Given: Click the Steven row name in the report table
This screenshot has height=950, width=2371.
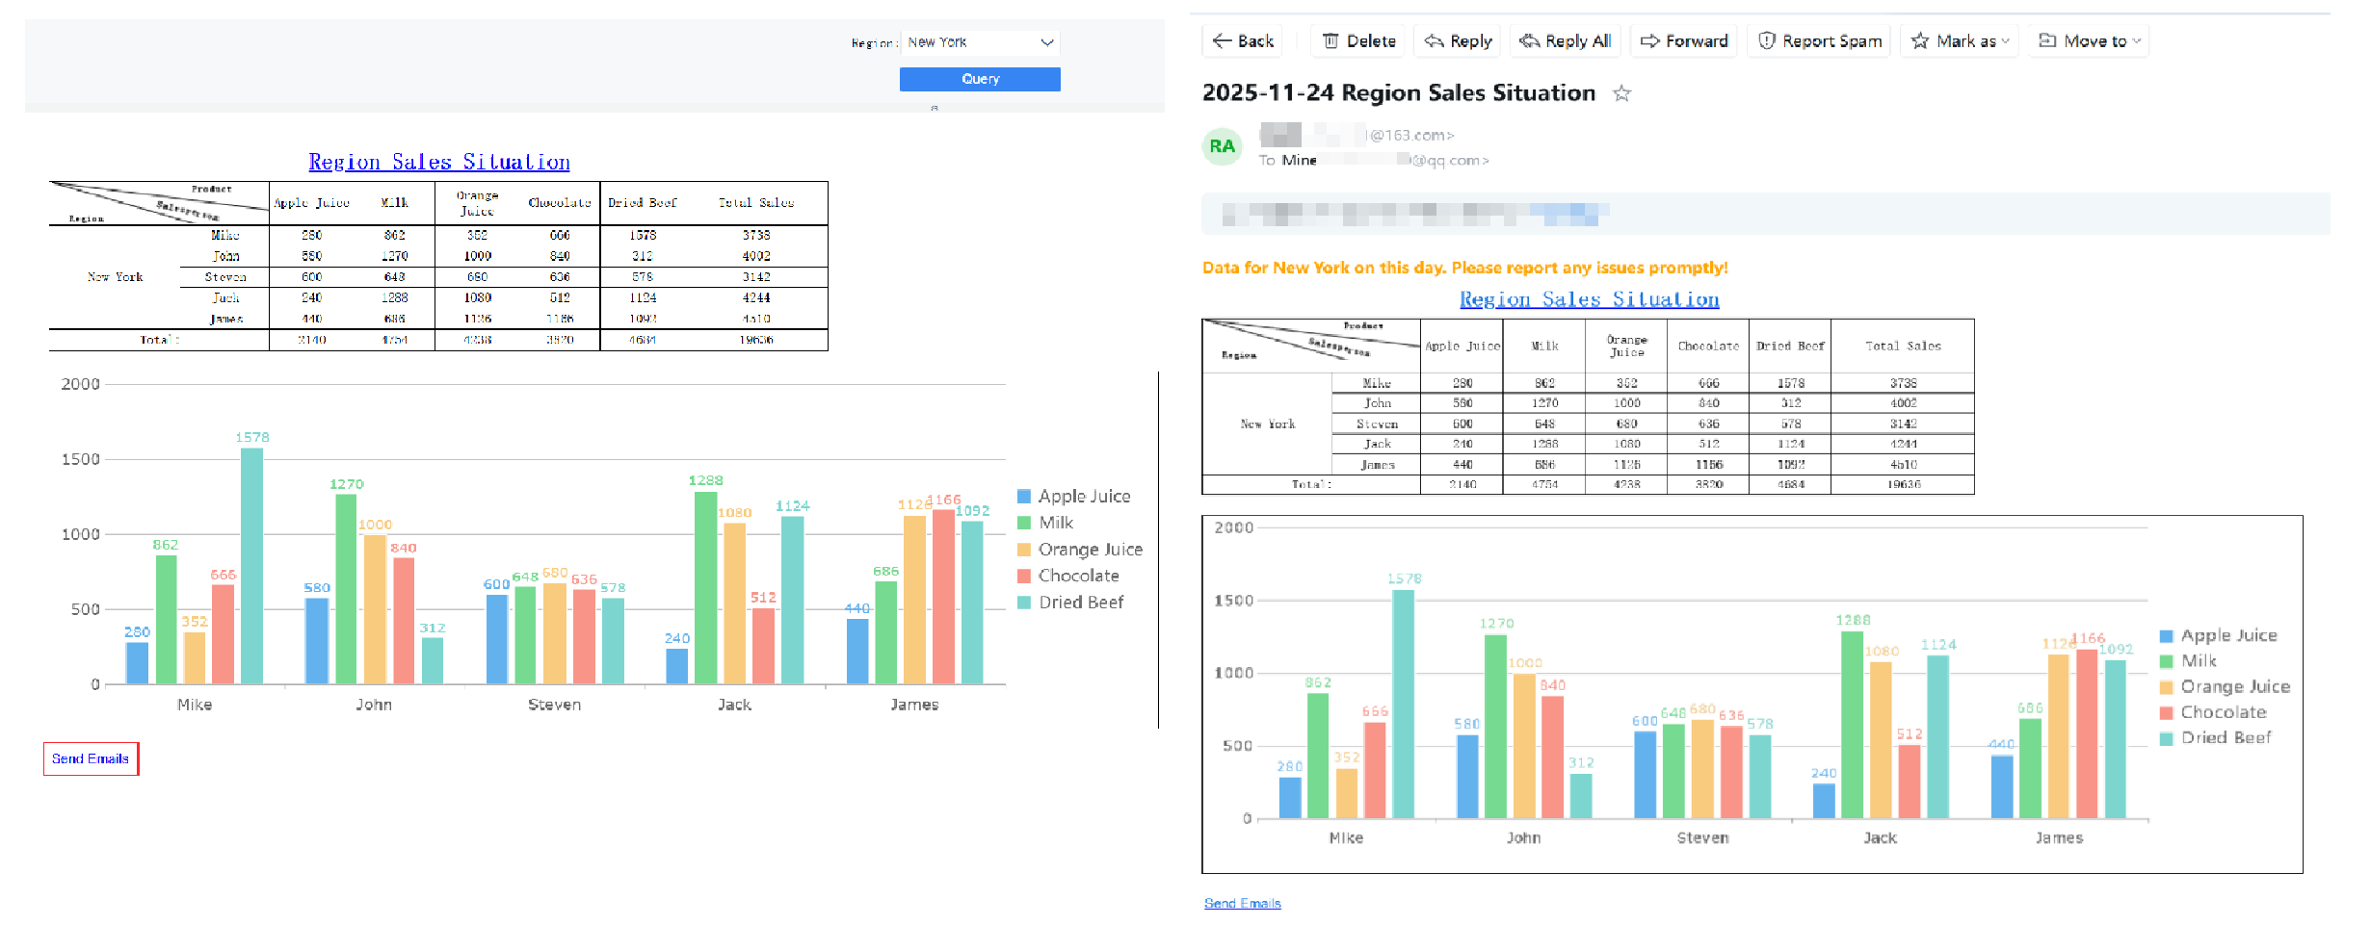Looking at the screenshot, I should (224, 277).
